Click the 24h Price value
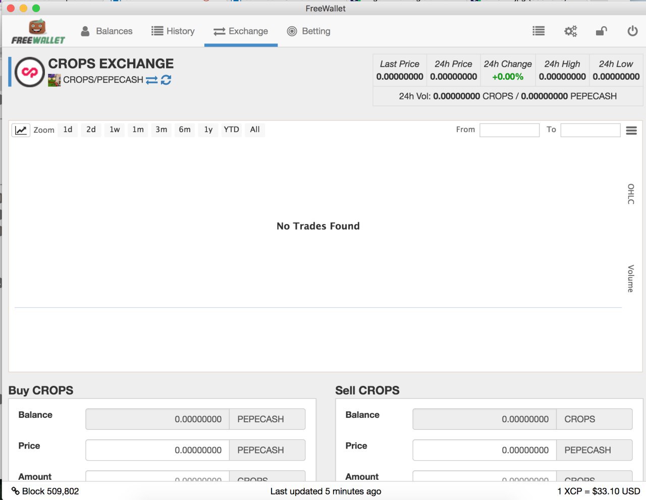Image resolution: width=646 pixels, height=500 pixels. 454,77
